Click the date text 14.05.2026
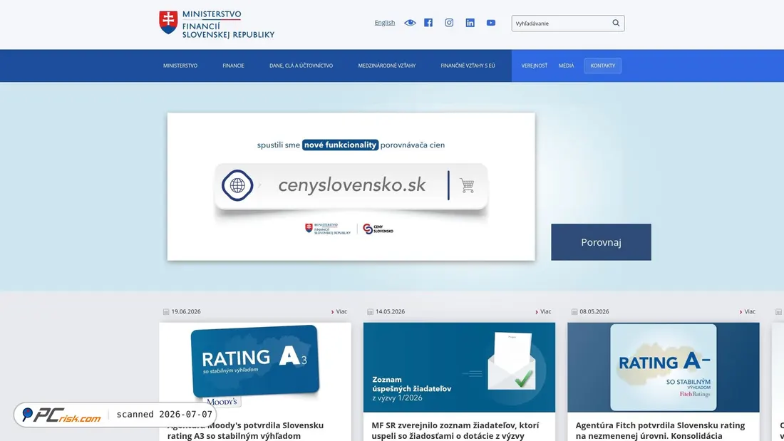This screenshot has width=784, height=441. tap(390, 311)
